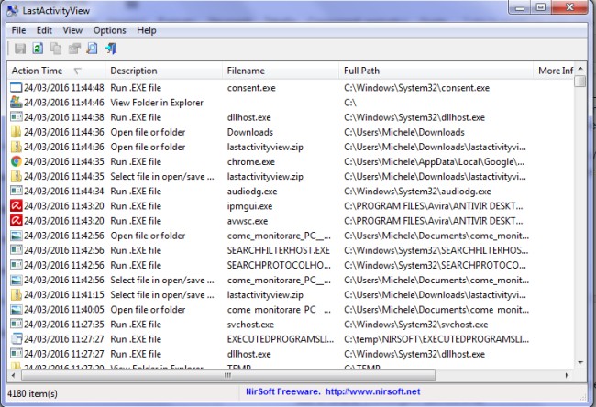The width and height of the screenshot is (596, 407).
Task: Click the Copy Selected Items toolbar icon
Action: [x=56, y=49]
